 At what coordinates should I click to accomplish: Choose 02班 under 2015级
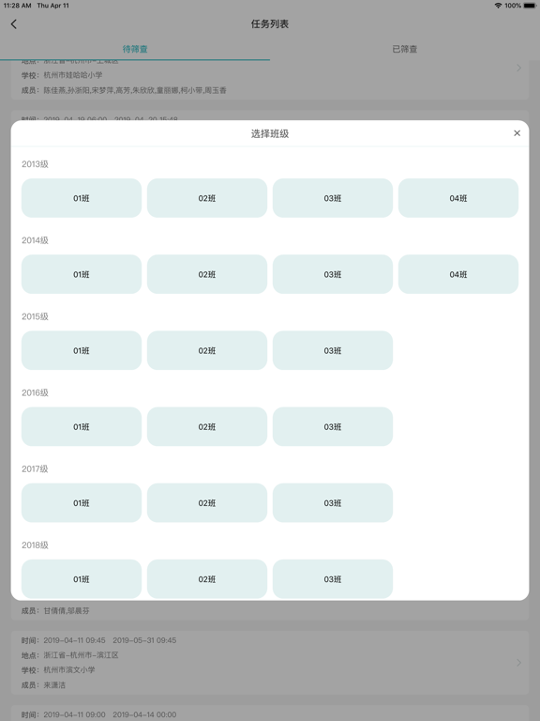207,350
